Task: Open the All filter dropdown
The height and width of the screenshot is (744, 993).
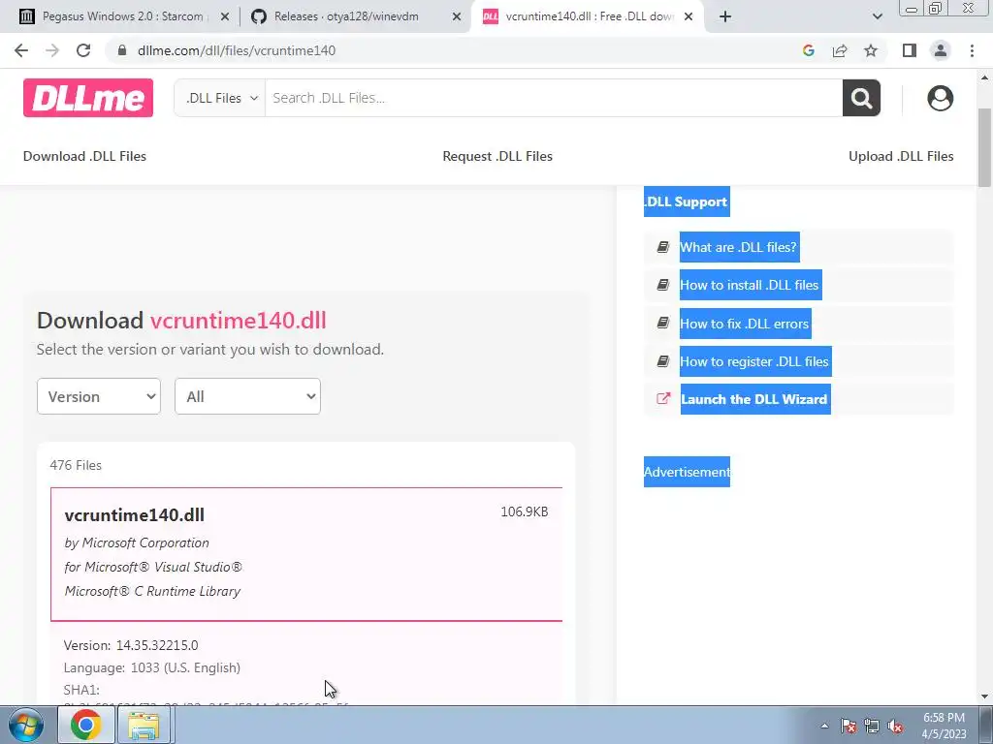Action: coord(247,396)
